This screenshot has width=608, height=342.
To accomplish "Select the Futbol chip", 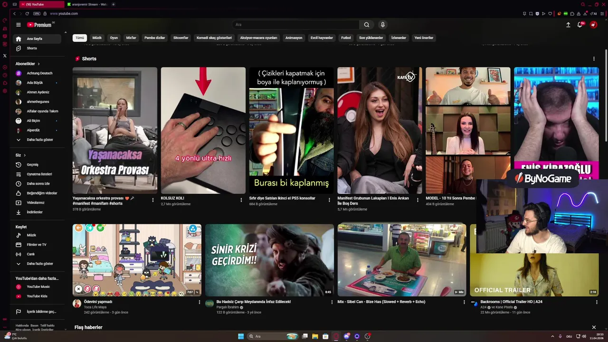I will 346,38.
